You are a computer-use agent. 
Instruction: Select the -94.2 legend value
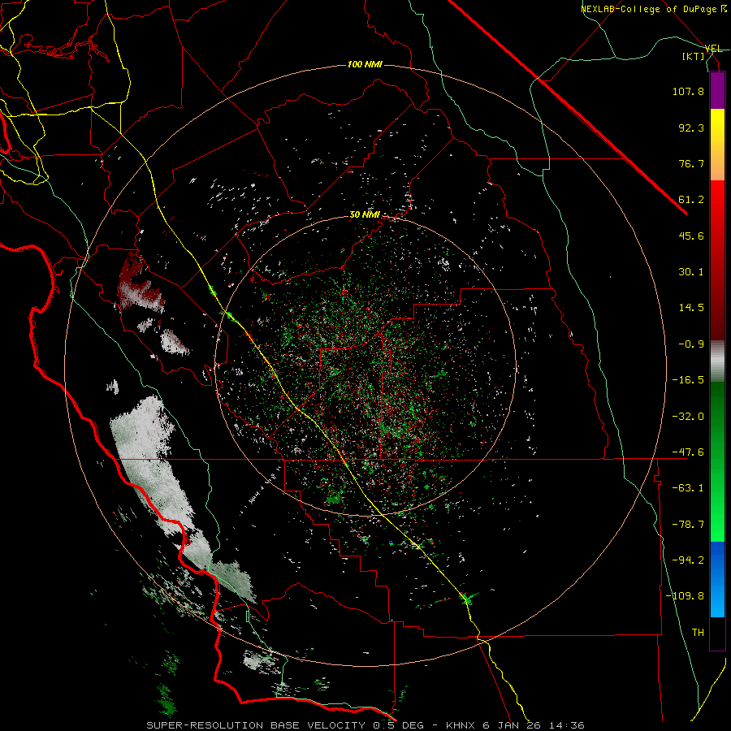pos(688,560)
